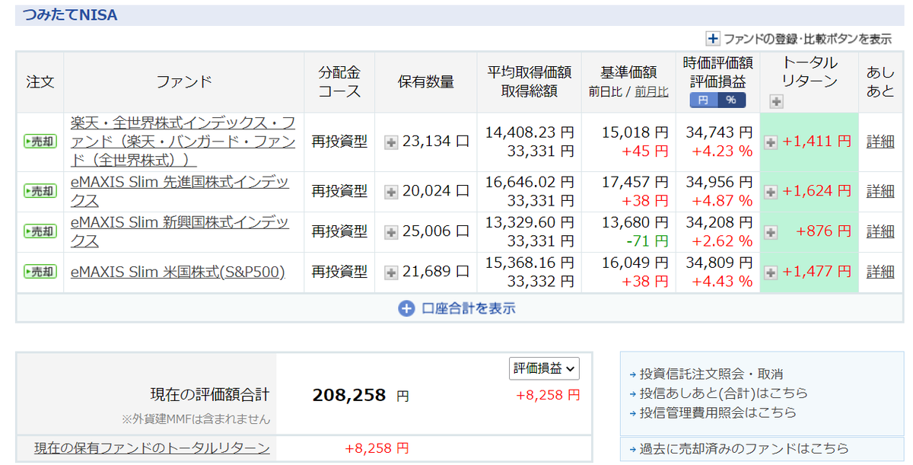Expand plus icon next to +1,477 円 return
Screen dimensions: 913x465
(771, 272)
